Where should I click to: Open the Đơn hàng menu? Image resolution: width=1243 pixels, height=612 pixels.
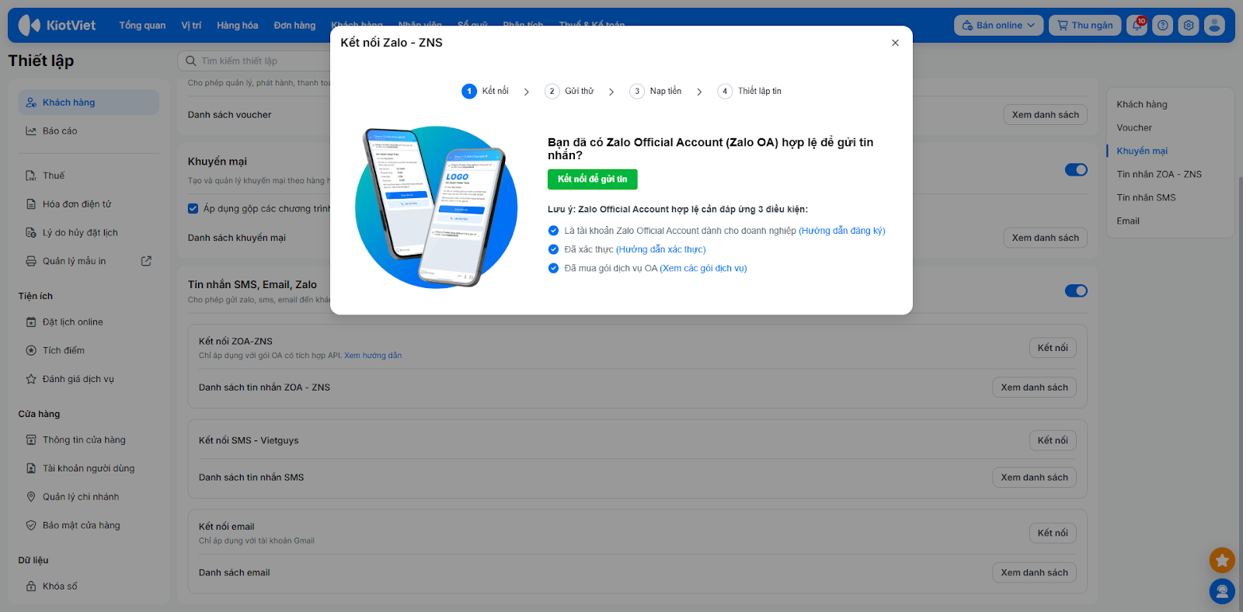click(x=294, y=26)
